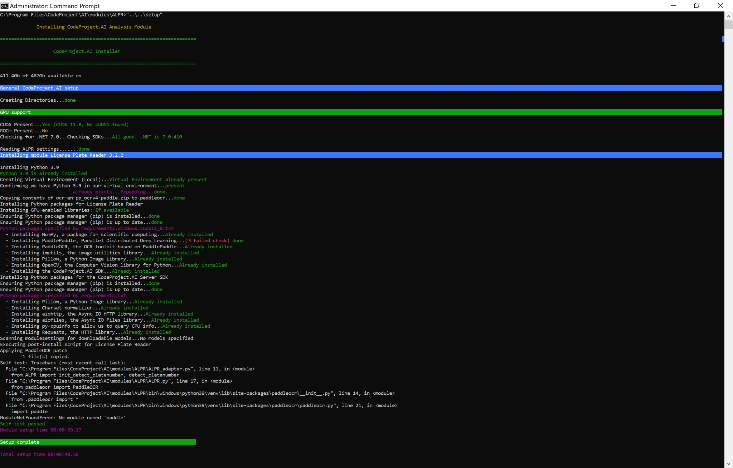Viewport: 733px width, 468px height.
Task: Select the green GPU support banner
Action: coord(15,112)
